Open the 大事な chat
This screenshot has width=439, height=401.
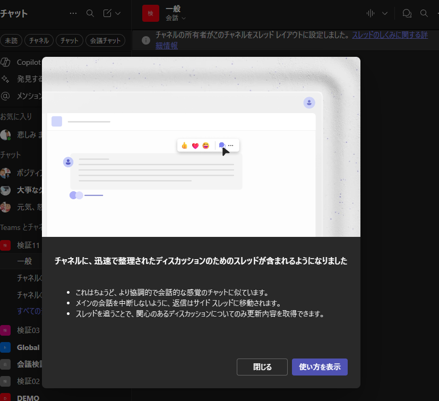[21, 190]
